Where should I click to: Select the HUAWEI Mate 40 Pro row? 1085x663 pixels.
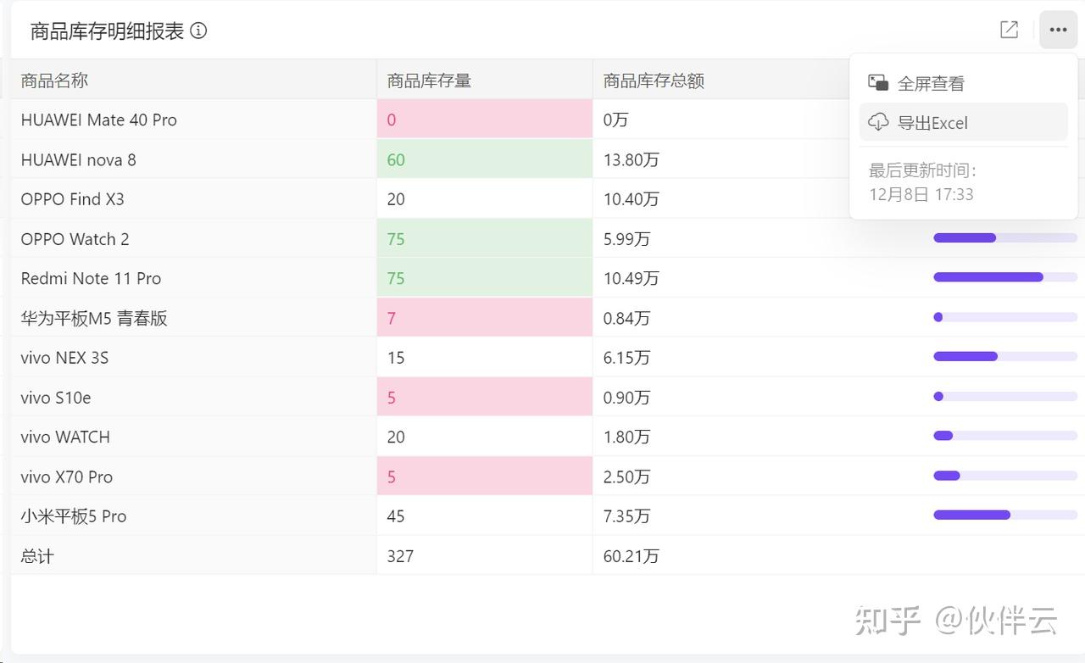(99, 120)
